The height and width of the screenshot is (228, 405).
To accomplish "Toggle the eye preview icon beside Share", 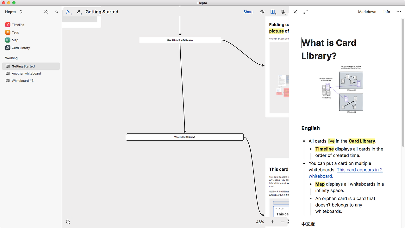I will [x=262, y=12].
